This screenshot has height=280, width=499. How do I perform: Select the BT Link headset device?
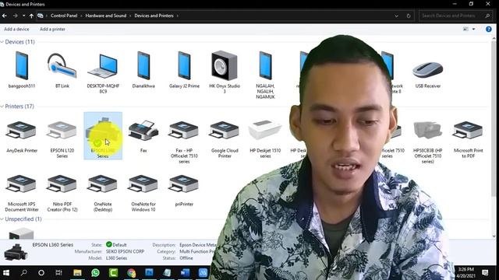tap(62, 70)
